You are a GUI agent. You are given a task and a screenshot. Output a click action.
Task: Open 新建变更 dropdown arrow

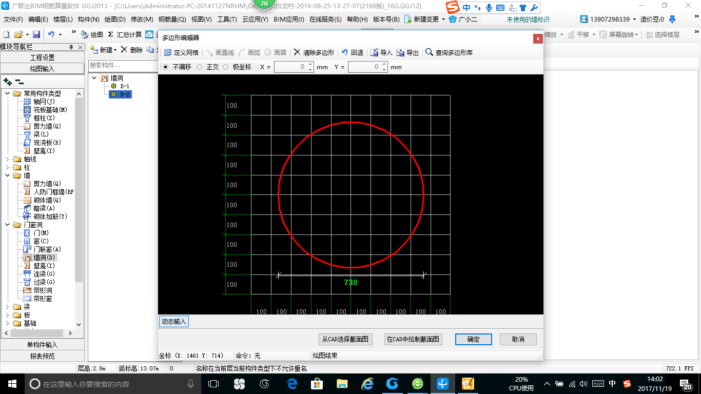pyautogui.click(x=443, y=19)
